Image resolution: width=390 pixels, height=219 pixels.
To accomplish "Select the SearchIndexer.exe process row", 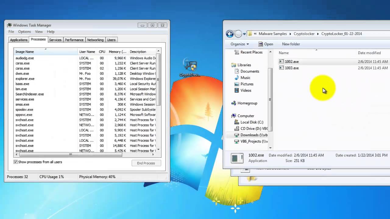I will pos(85,94).
